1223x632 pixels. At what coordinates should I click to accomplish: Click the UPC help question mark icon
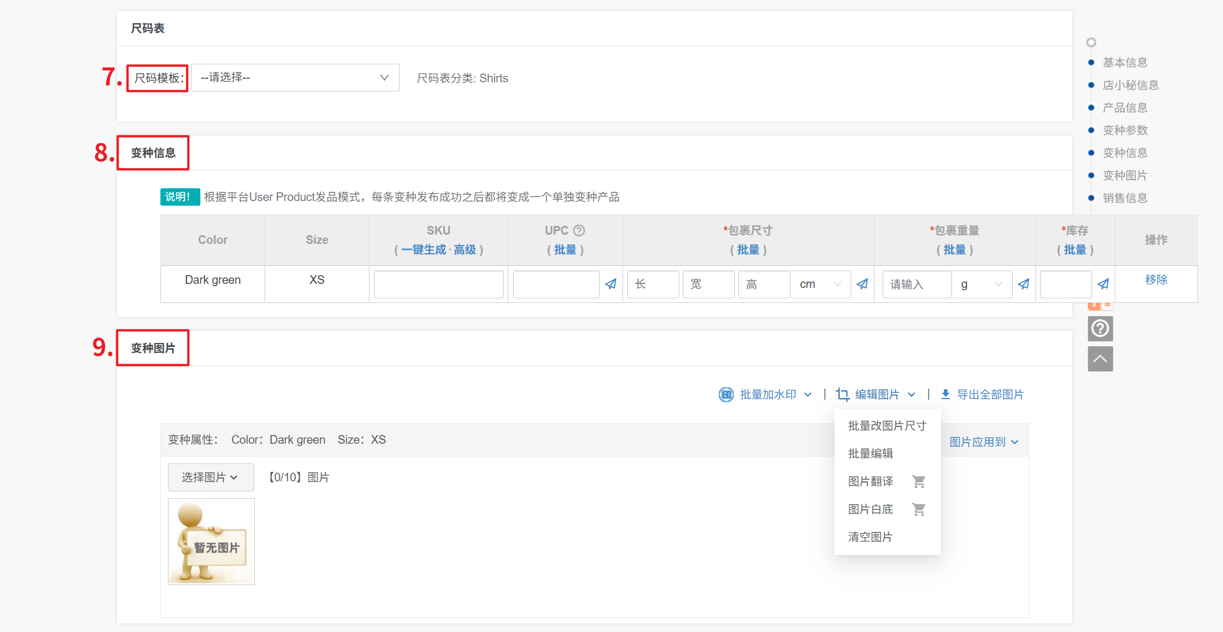pos(579,231)
